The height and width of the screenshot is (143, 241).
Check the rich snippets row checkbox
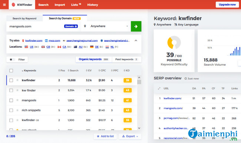point(11,110)
